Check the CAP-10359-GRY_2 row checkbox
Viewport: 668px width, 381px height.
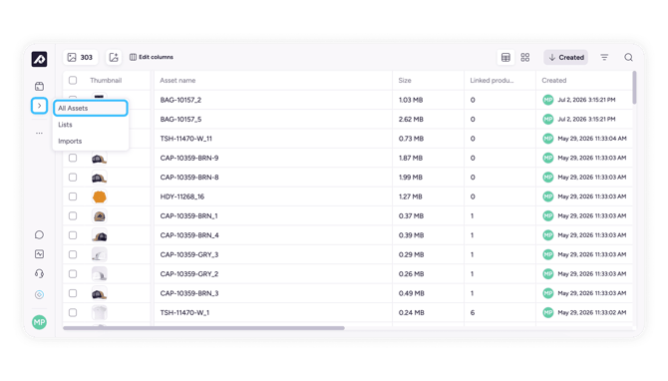point(73,273)
